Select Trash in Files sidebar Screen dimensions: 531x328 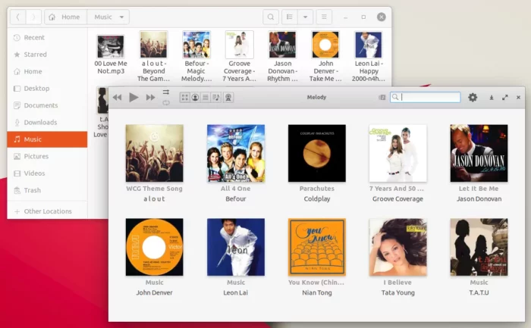tap(47, 190)
